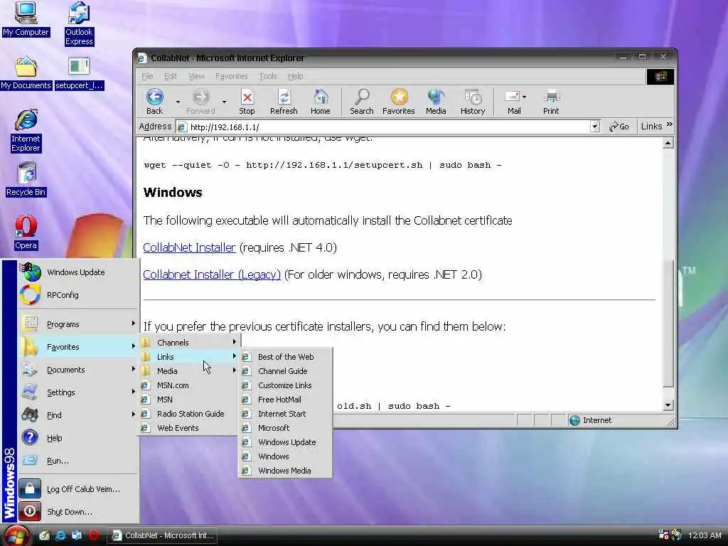Launch Internet Explorer from quick launch
The image size is (728, 546).
coord(60,535)
